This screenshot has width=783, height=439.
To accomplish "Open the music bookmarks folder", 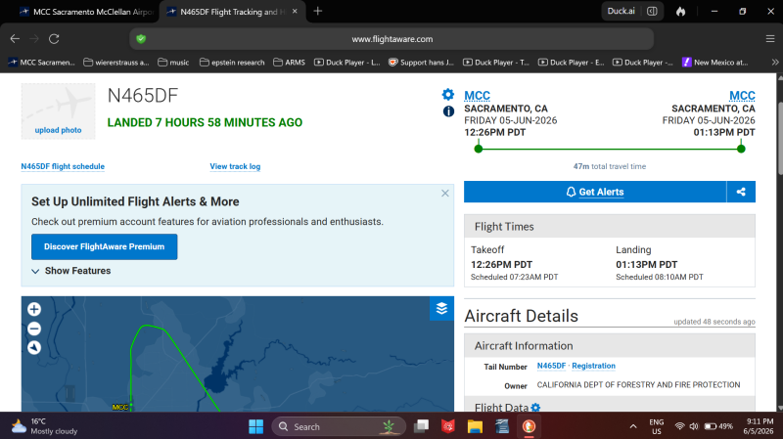I will pos(173,63).
